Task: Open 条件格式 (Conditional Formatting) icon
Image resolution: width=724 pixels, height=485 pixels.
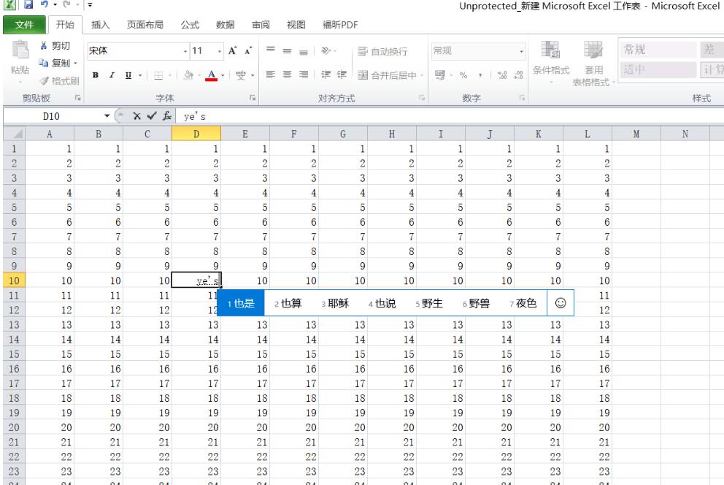Action: (x=550, y=50)
